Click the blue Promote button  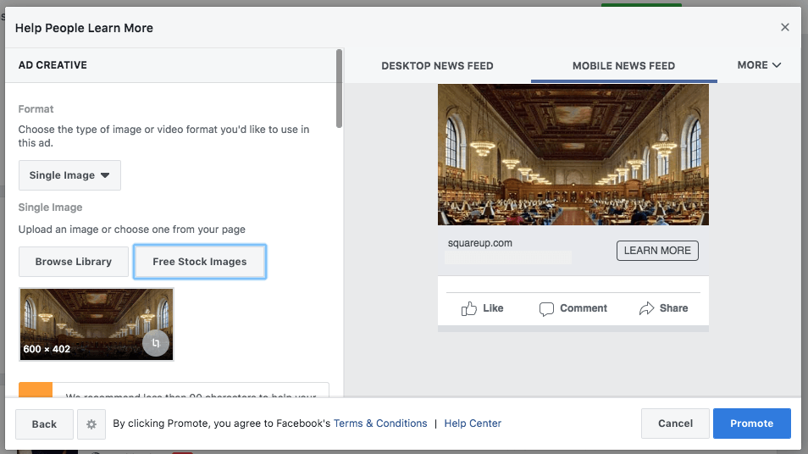[752, 424]
